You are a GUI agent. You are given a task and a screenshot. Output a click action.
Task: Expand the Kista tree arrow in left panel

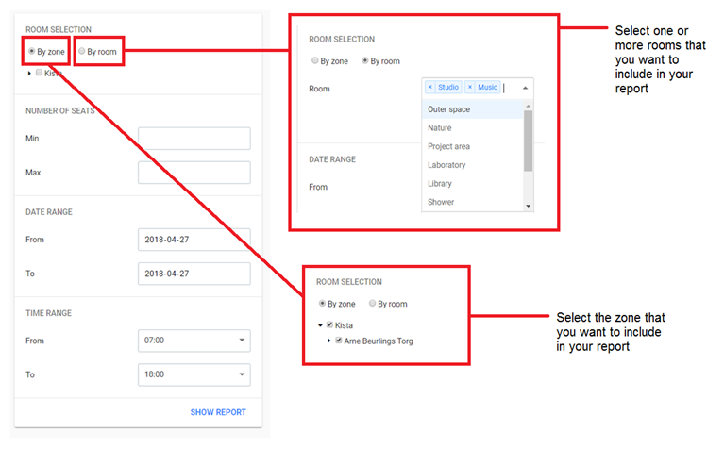click(29, 73)
